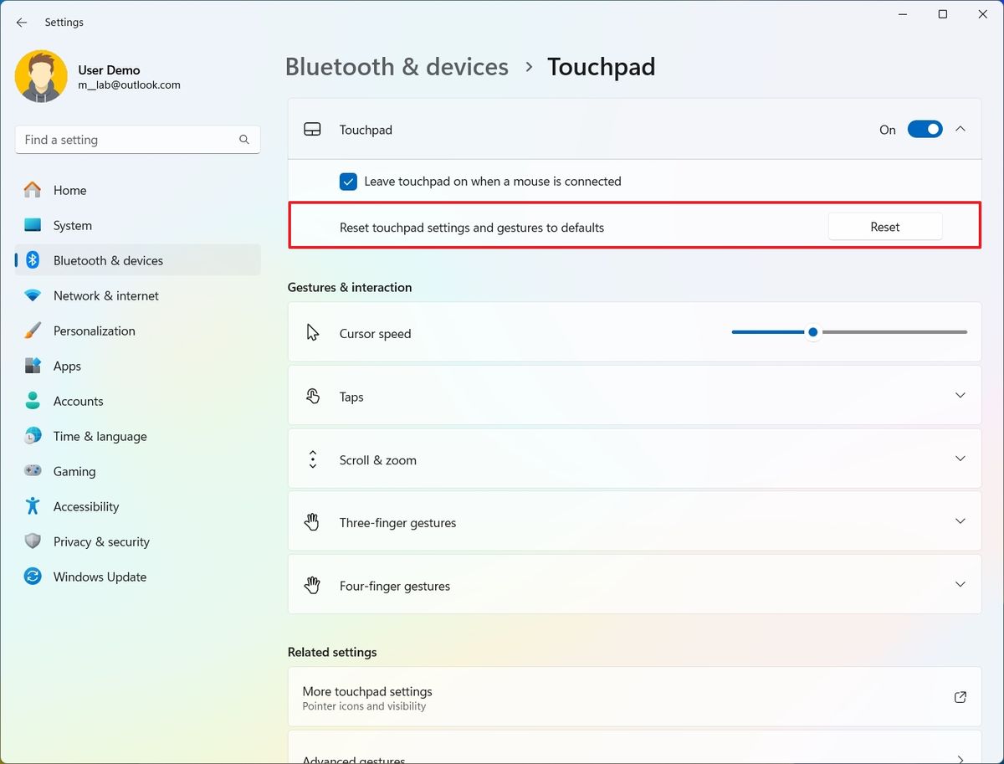Select the Bluetooth & devices sidebar icon

pos(32,260)
